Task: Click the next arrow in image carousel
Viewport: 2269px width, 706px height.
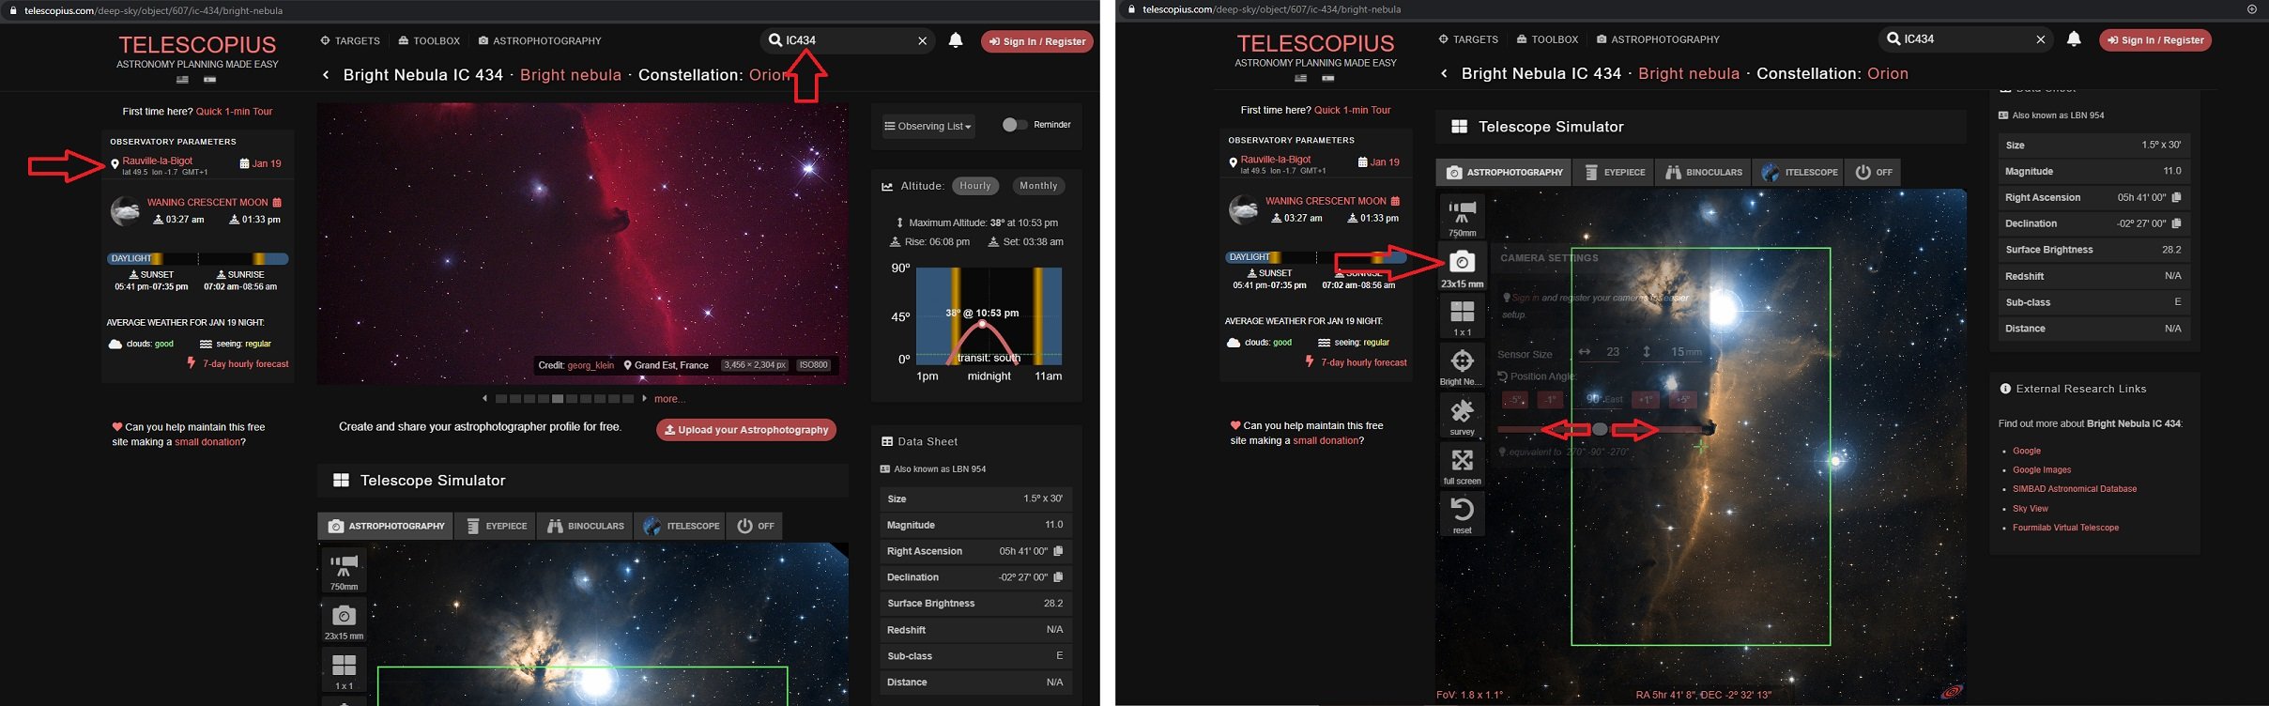Action: [645, 399]
